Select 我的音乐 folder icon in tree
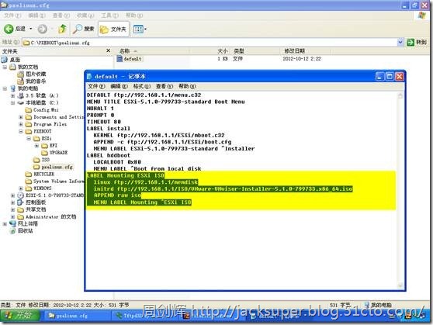Screen dimensions: 433x325 [20, 81]
